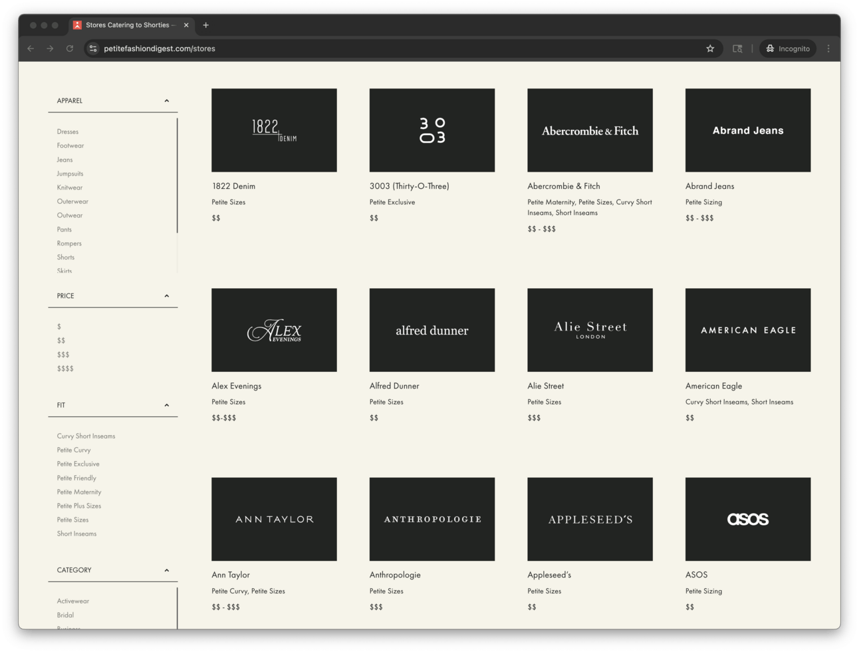Select the single $ price filter
Screen dimensions: 859x652
pos(59,327)
